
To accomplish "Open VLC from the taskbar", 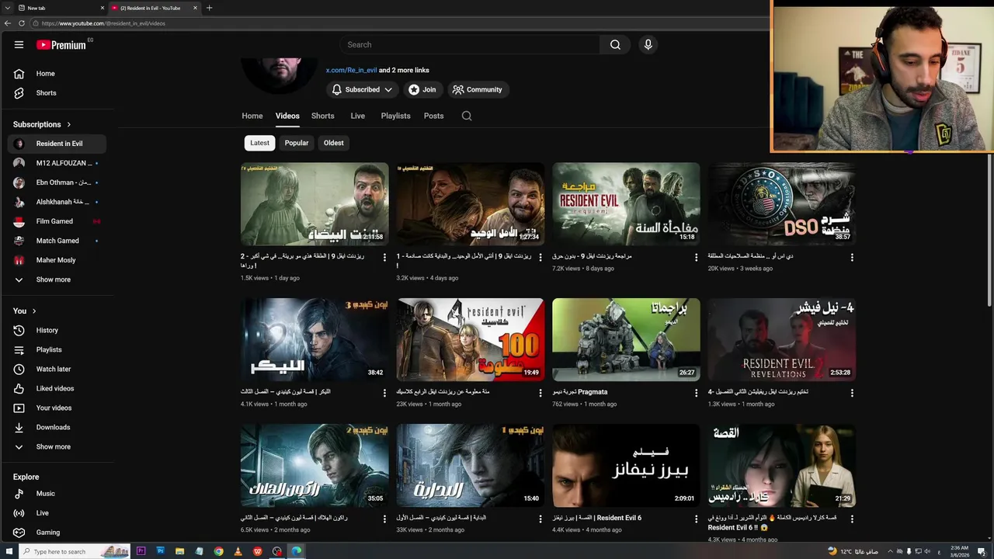I will point(238,551).
